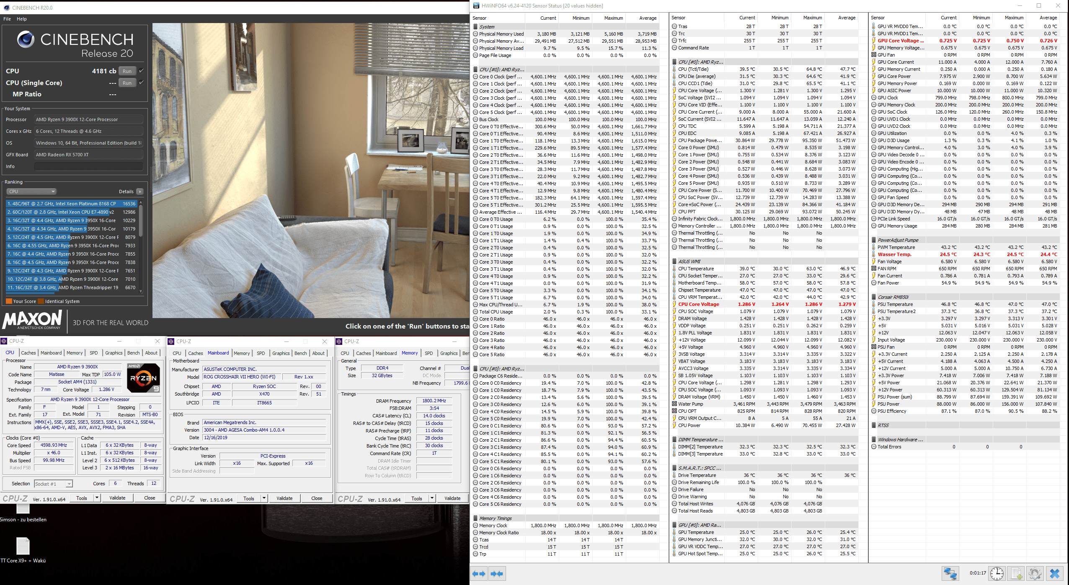Click third CPU-Z window title icon
This screenshot has width=1069, height=585.
[x=339, y=342]
